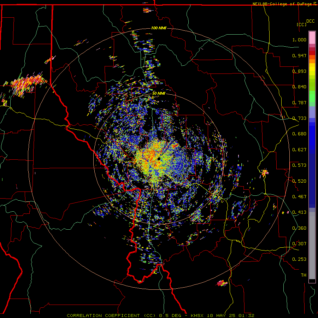Click the 100 NMI range ring label

tap(159, 28)
